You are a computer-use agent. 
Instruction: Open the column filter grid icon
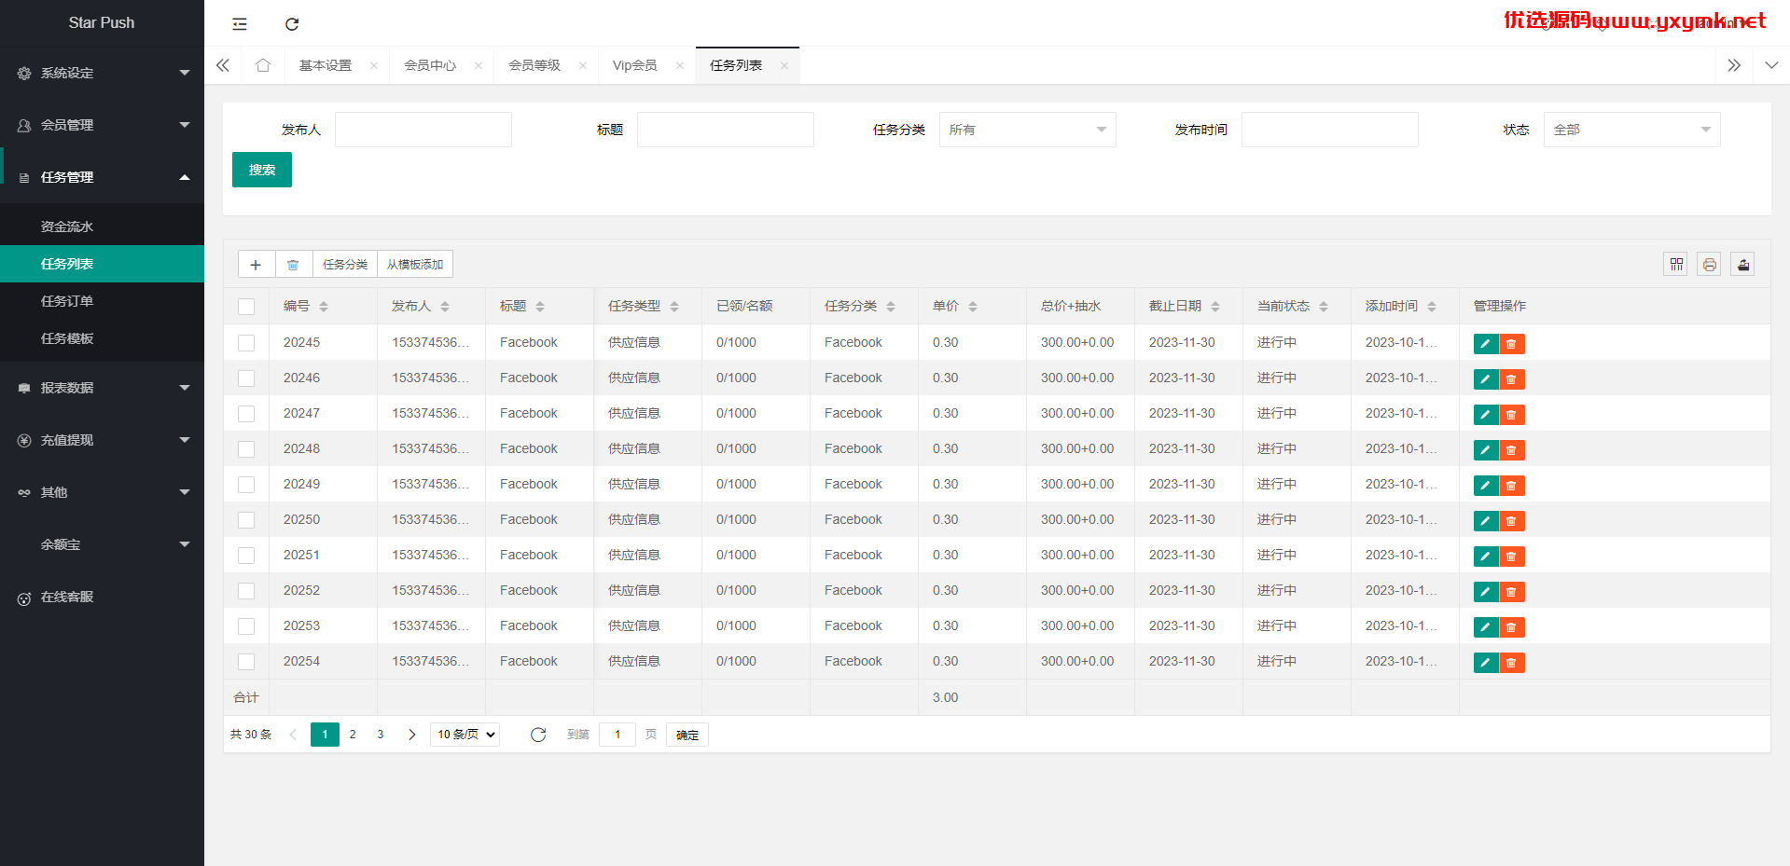pyautogui.click(x=1676, y=265)
